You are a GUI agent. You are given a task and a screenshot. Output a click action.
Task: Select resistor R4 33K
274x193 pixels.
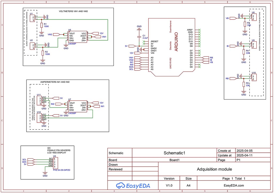[244, 52]
